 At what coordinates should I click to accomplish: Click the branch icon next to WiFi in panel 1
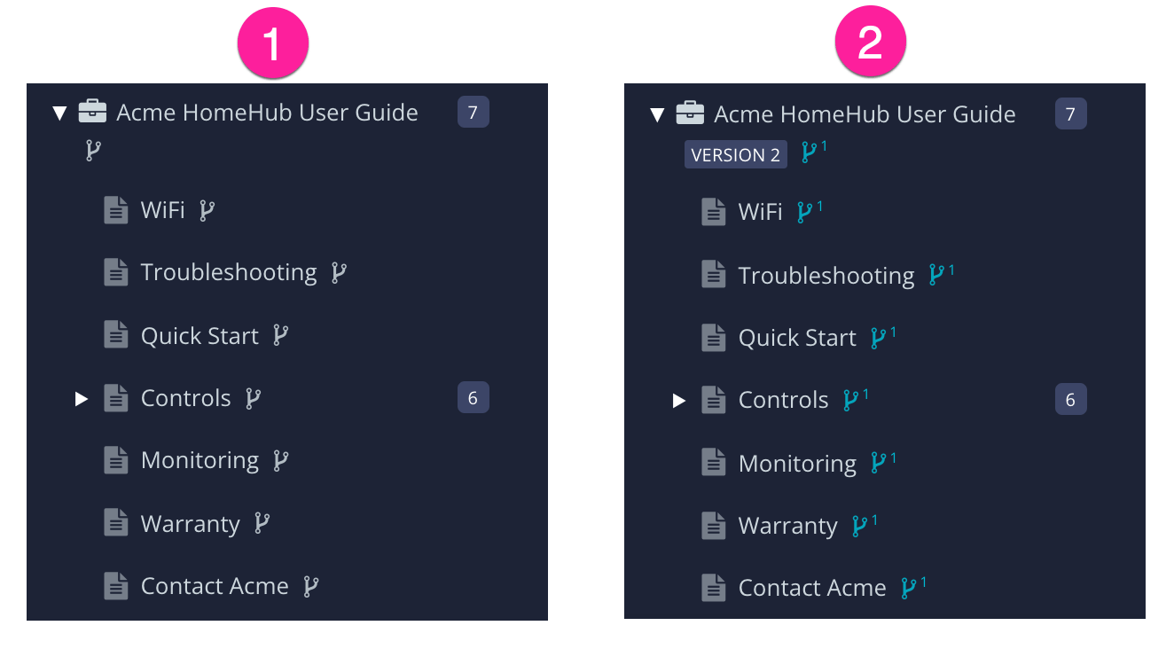coord(207,210)
